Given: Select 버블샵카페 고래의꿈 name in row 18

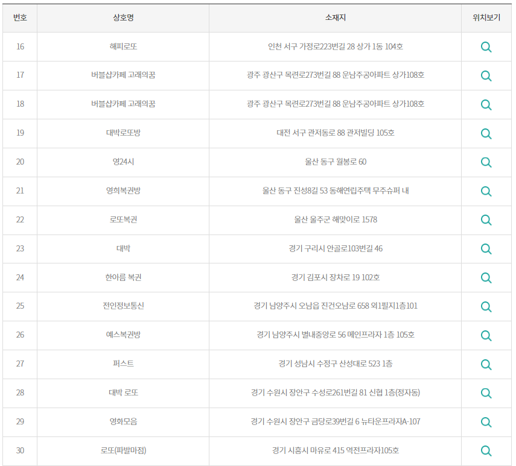Looking at the screenshot, I should coord(123,104).
